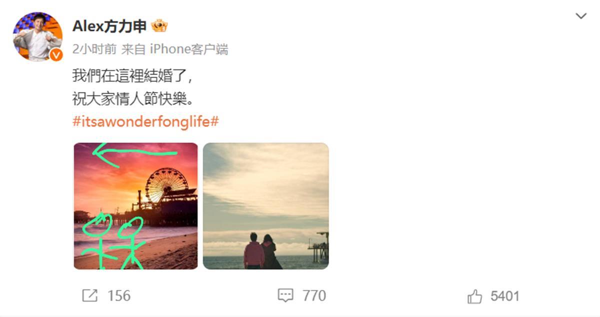The height and width of the screenshot is (317, 600).
Task: Open the #itsawonderfonglife# hashtag
Action: (145, 121)
